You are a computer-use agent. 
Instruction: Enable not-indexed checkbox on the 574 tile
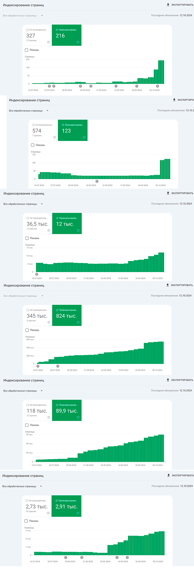pyautogui.click(x=33, y=125)
